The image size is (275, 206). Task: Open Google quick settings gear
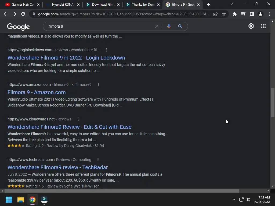[x=251, y=26]
